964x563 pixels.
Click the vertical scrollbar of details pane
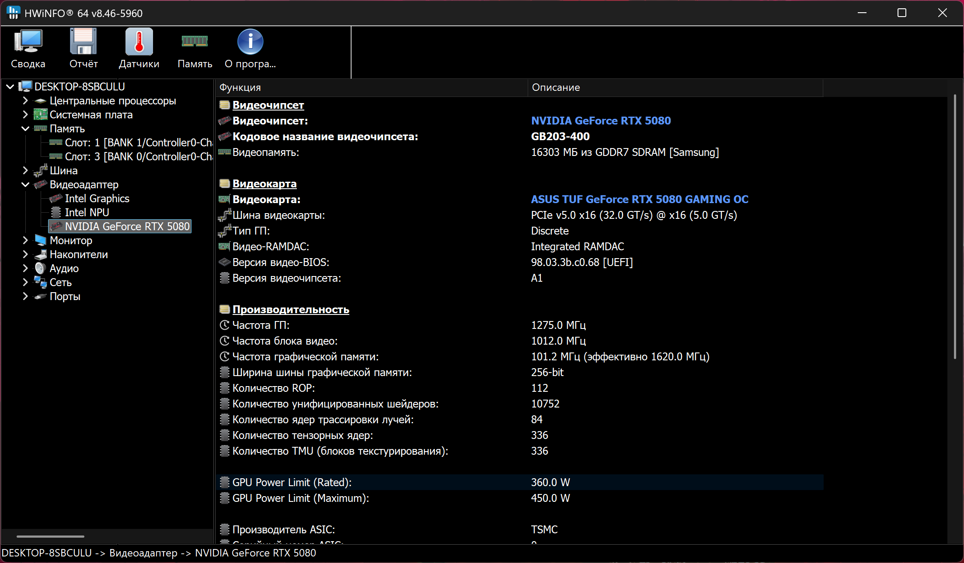point(955,227)
